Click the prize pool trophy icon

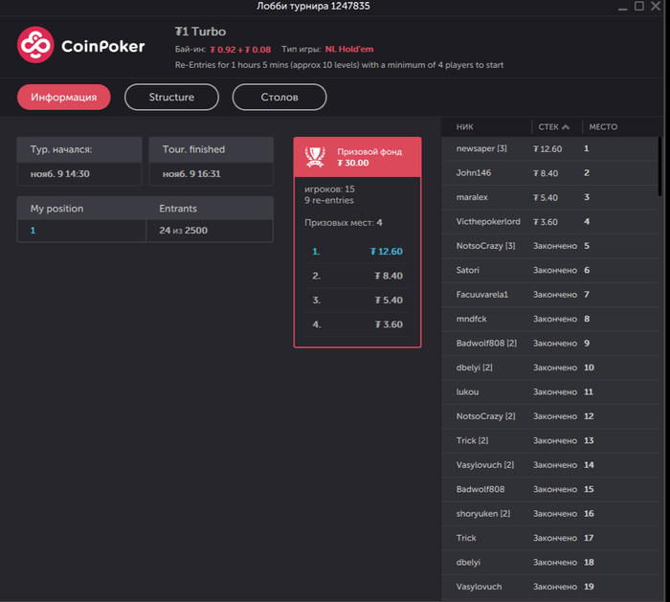[315, 156]
